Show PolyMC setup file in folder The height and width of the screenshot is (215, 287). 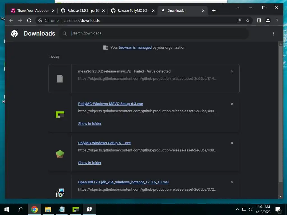[x=90, y=163]
